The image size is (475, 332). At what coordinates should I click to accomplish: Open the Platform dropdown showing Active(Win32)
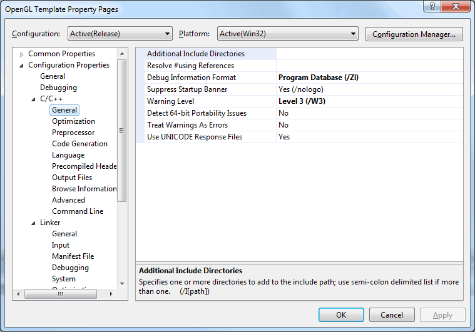287,34
